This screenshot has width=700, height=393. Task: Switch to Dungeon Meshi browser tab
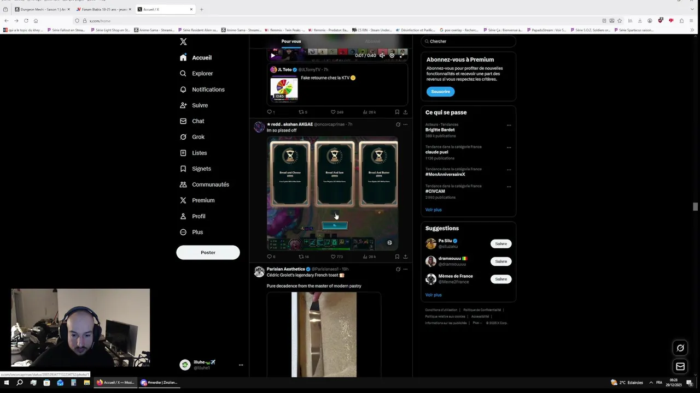pyautogui.click(x=42, y=9)
